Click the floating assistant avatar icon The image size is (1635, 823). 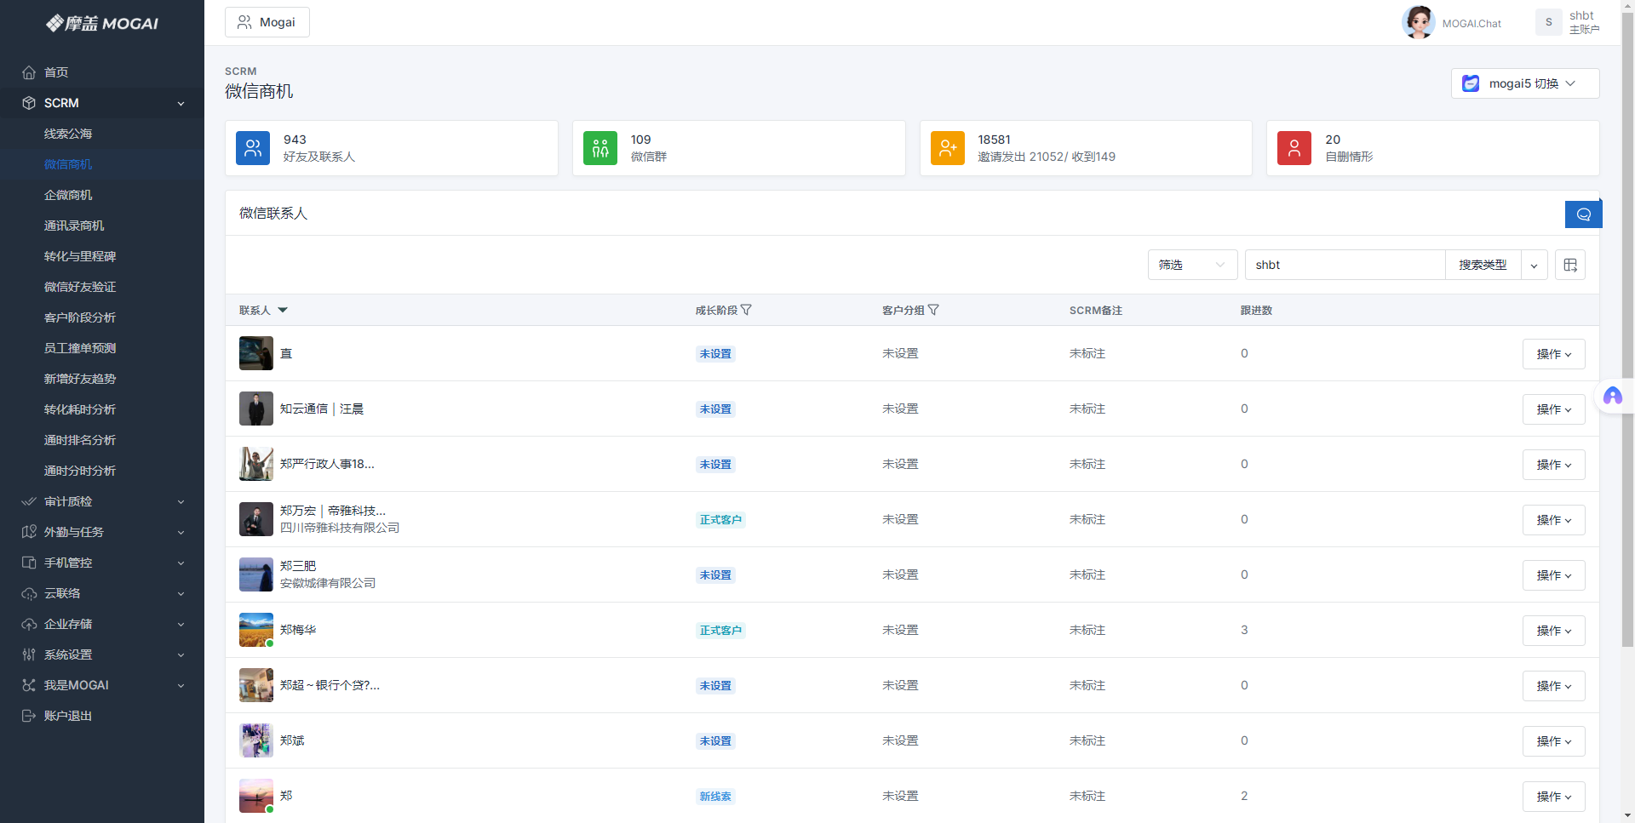coord(1612,396)
